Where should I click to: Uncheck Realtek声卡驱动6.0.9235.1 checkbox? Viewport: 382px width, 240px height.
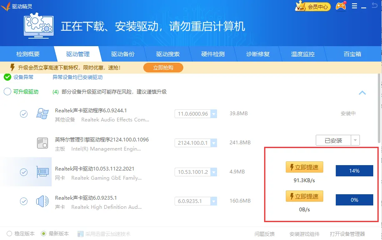[x=24, y=201]
